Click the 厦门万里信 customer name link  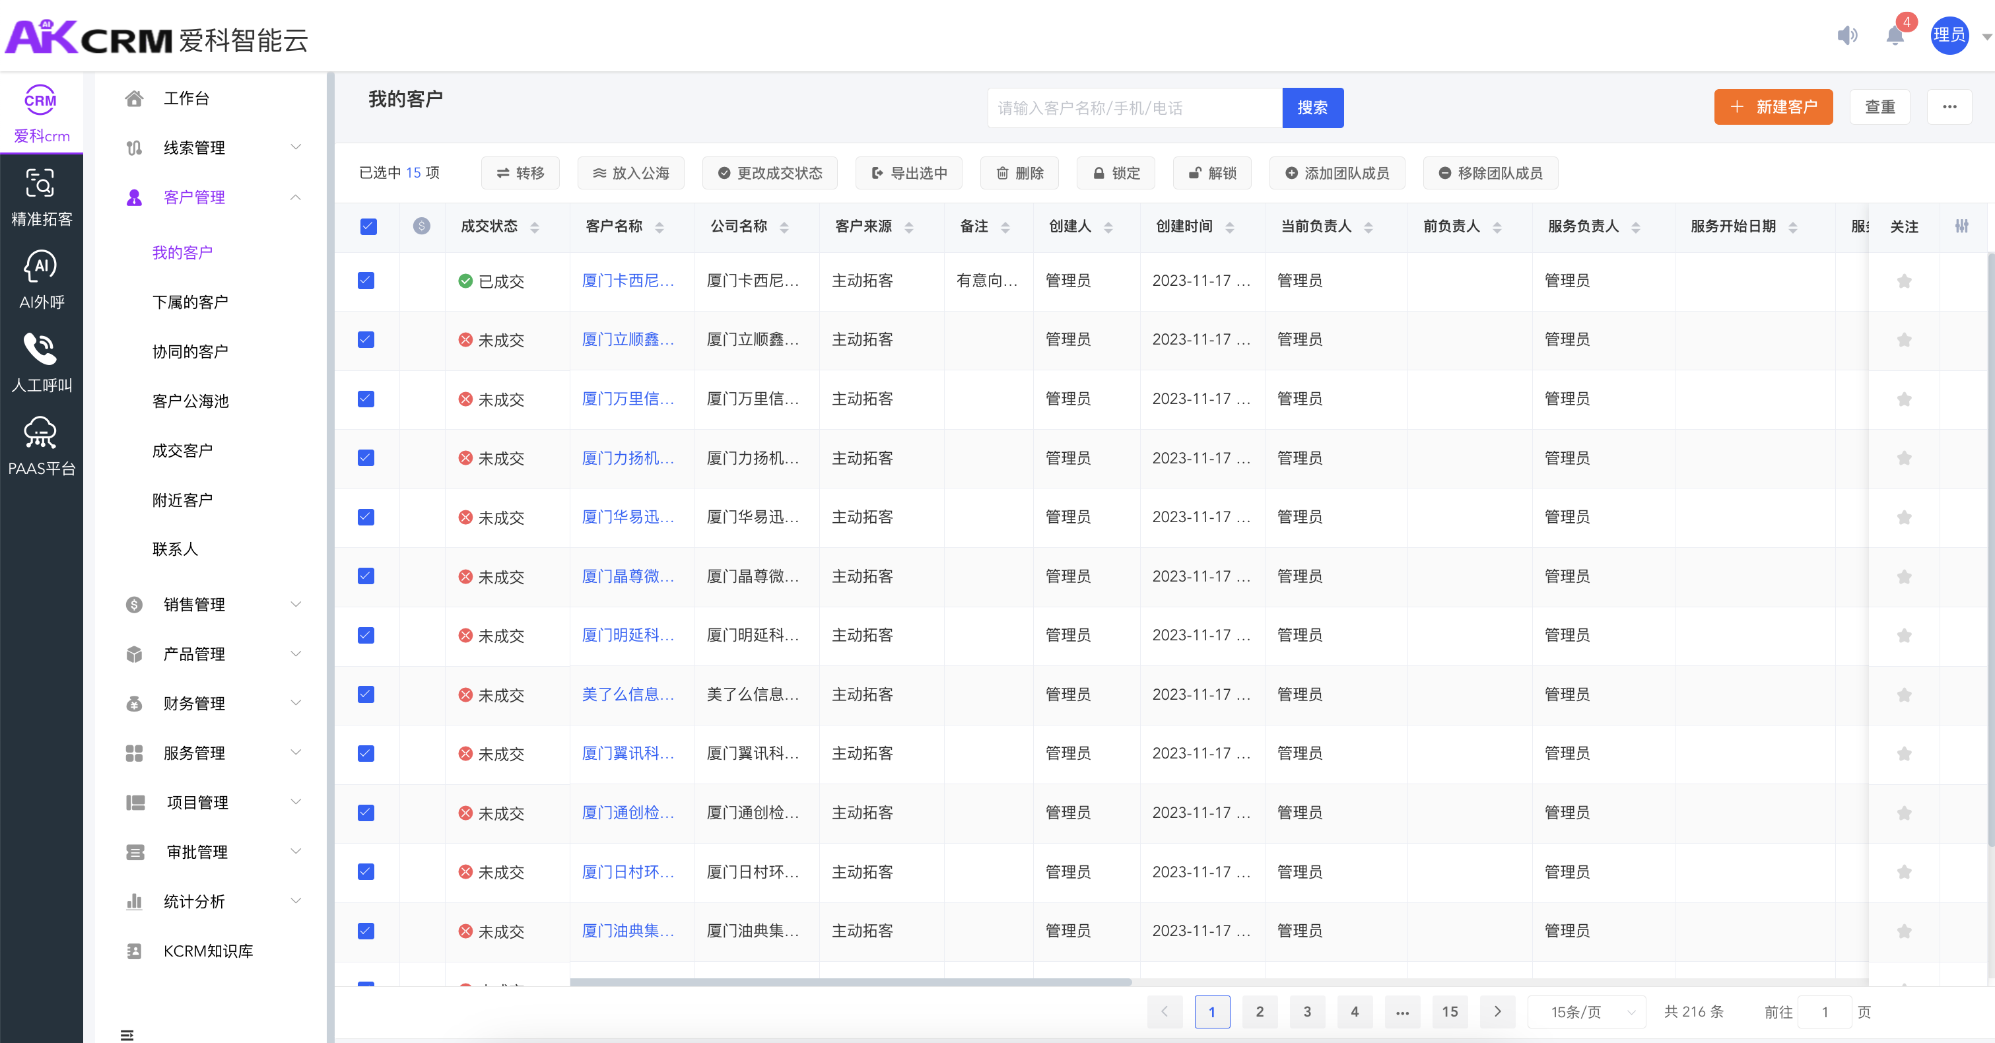coord(627,399)
